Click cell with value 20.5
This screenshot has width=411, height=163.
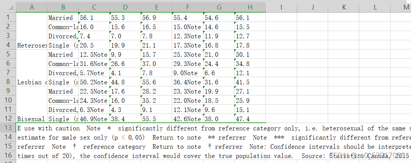94,45
